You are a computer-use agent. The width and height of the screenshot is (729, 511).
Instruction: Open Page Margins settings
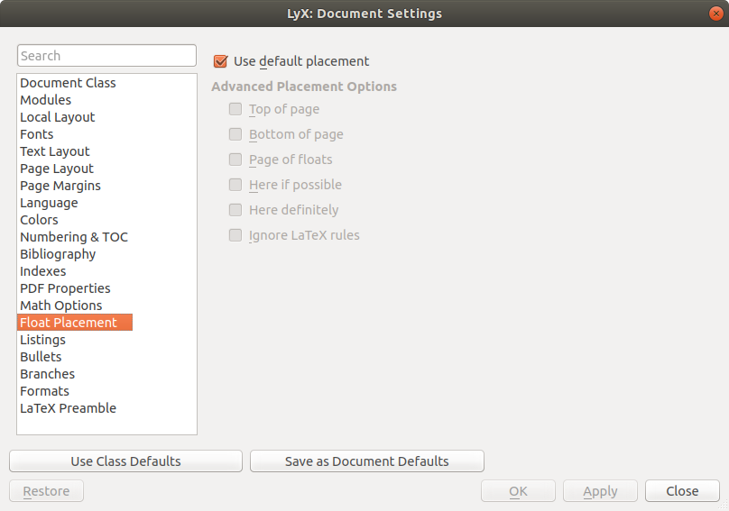(x=60, y=186)
